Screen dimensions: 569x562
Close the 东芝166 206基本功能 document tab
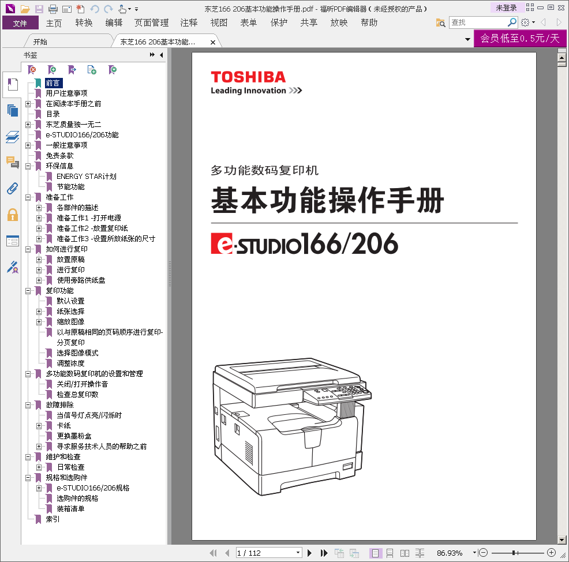(213, 43)
